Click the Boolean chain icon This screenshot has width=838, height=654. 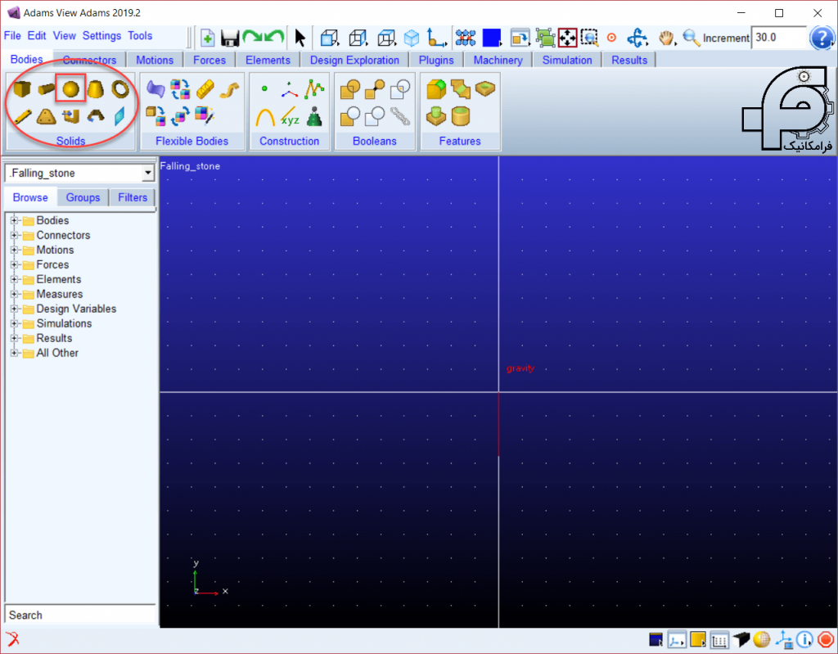point(399,116)
